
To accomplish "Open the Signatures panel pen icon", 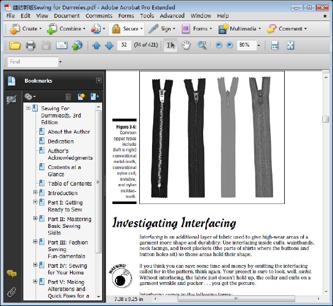I will pos(12,99).
